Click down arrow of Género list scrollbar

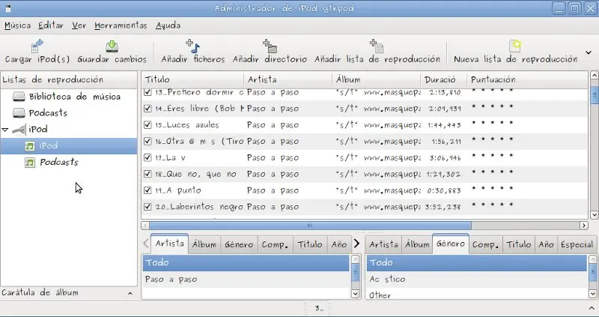[592, 294]
